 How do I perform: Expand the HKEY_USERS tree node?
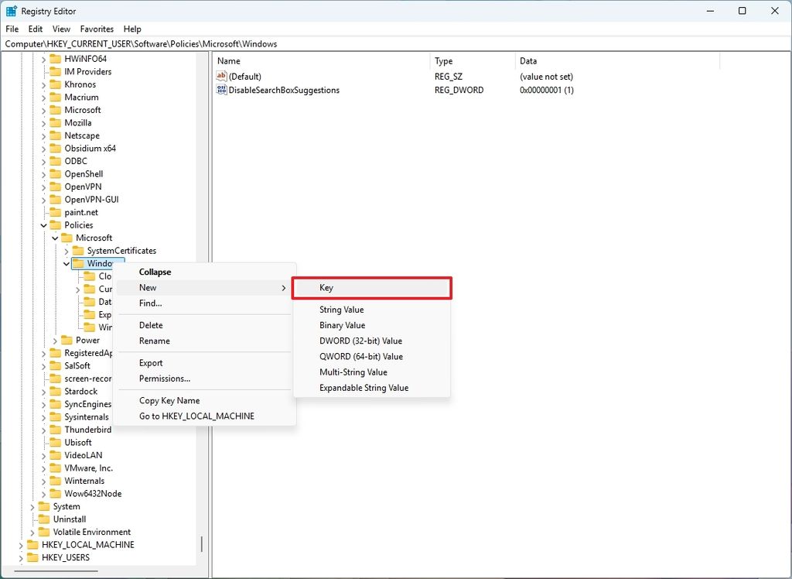(20, 557)
